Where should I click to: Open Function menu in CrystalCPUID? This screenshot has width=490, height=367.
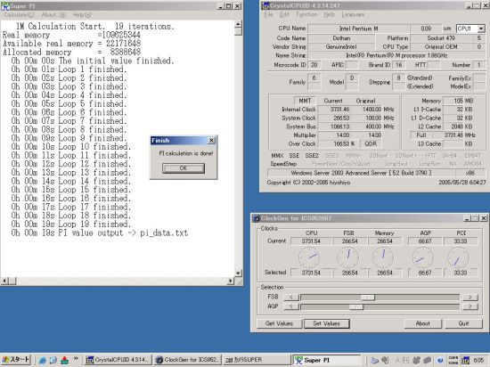pos(306,14)
